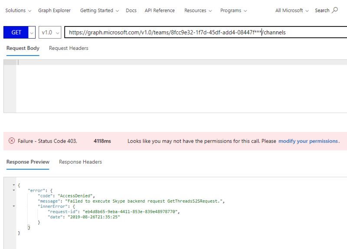Go to Docs page

coord(131,10)
